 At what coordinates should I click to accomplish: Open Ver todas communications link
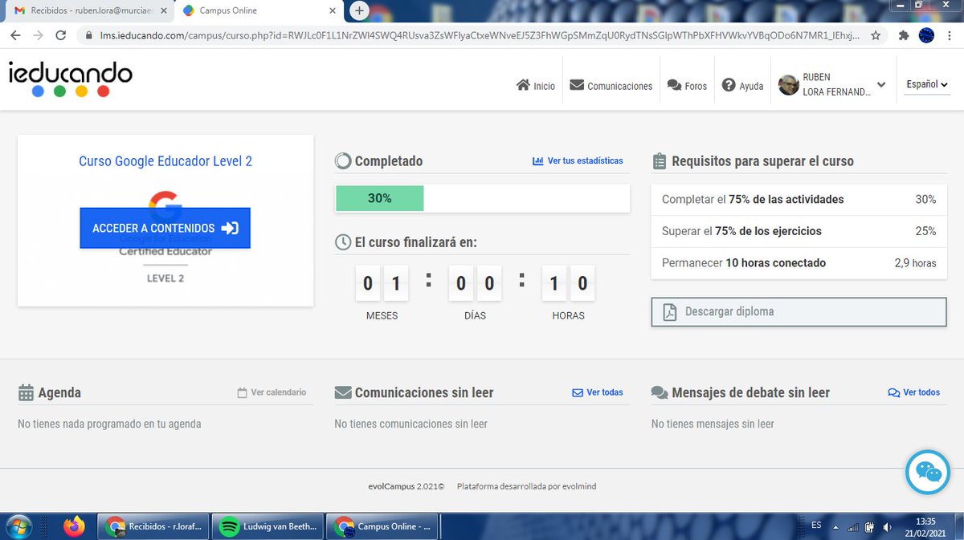pyautogui.click(x=597, y=392)
